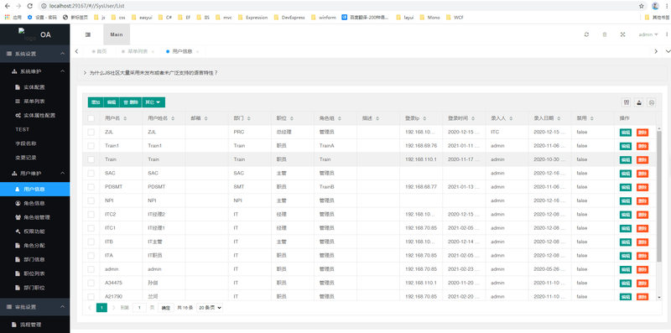Click the green 增加 button
Screen dimensions: 671x333
[96, 102]
